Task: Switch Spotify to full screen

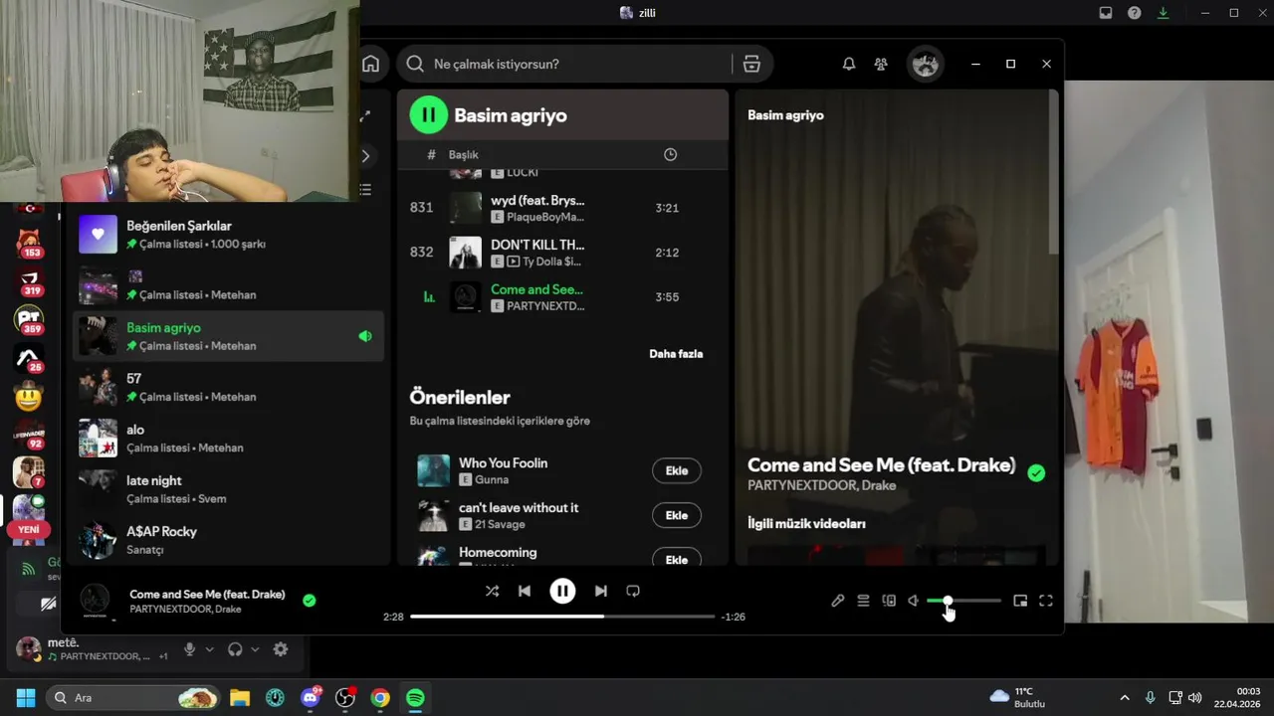Action: 1046,601
